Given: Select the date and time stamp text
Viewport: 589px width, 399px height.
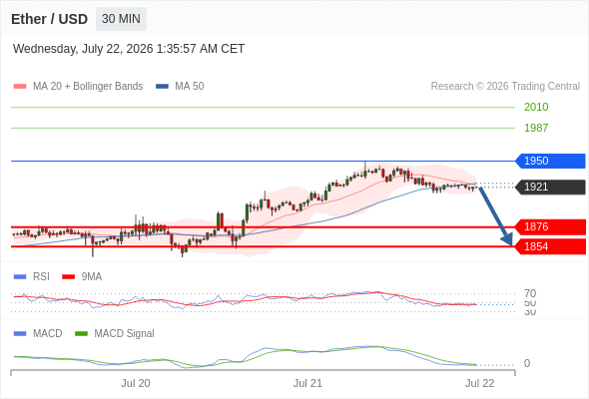Looking at the screenshot, I should point(129,49).
